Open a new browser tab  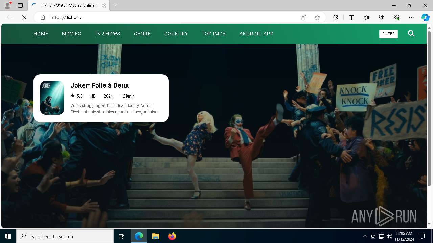click(x=115, y=5)
